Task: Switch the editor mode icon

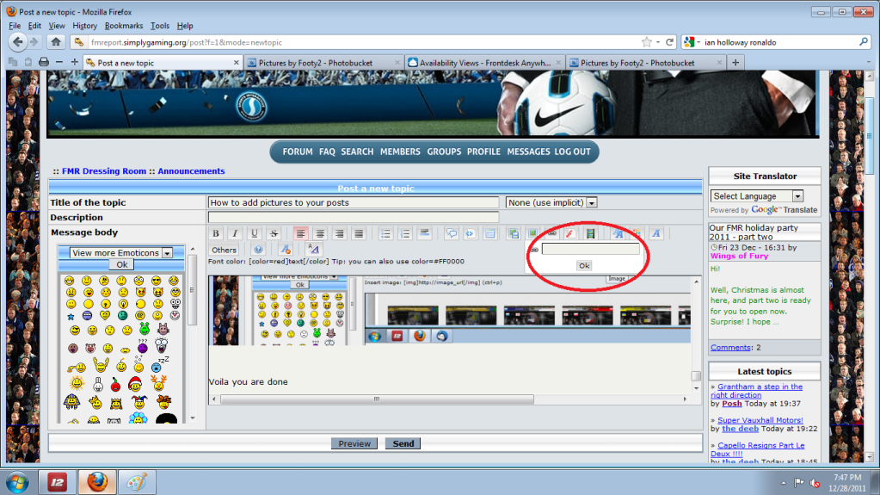Action: [x=313, y=250]
